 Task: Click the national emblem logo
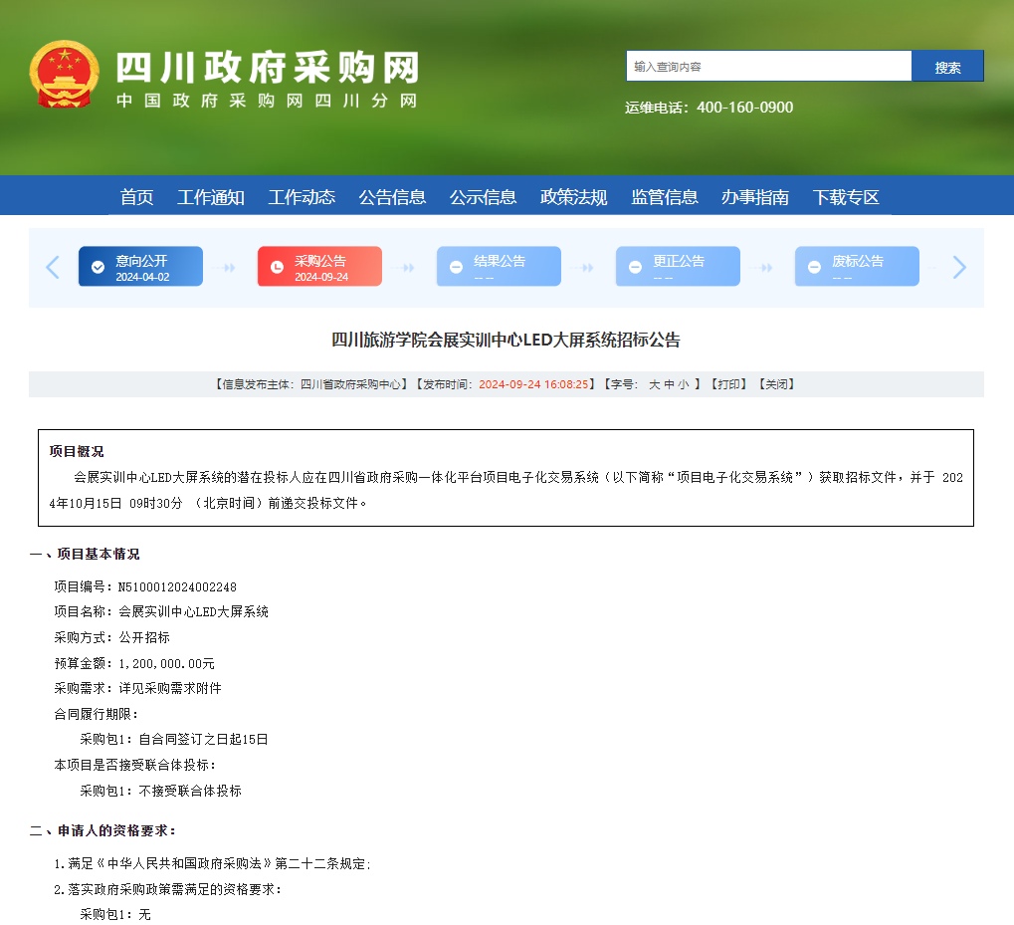click(64, 74)
